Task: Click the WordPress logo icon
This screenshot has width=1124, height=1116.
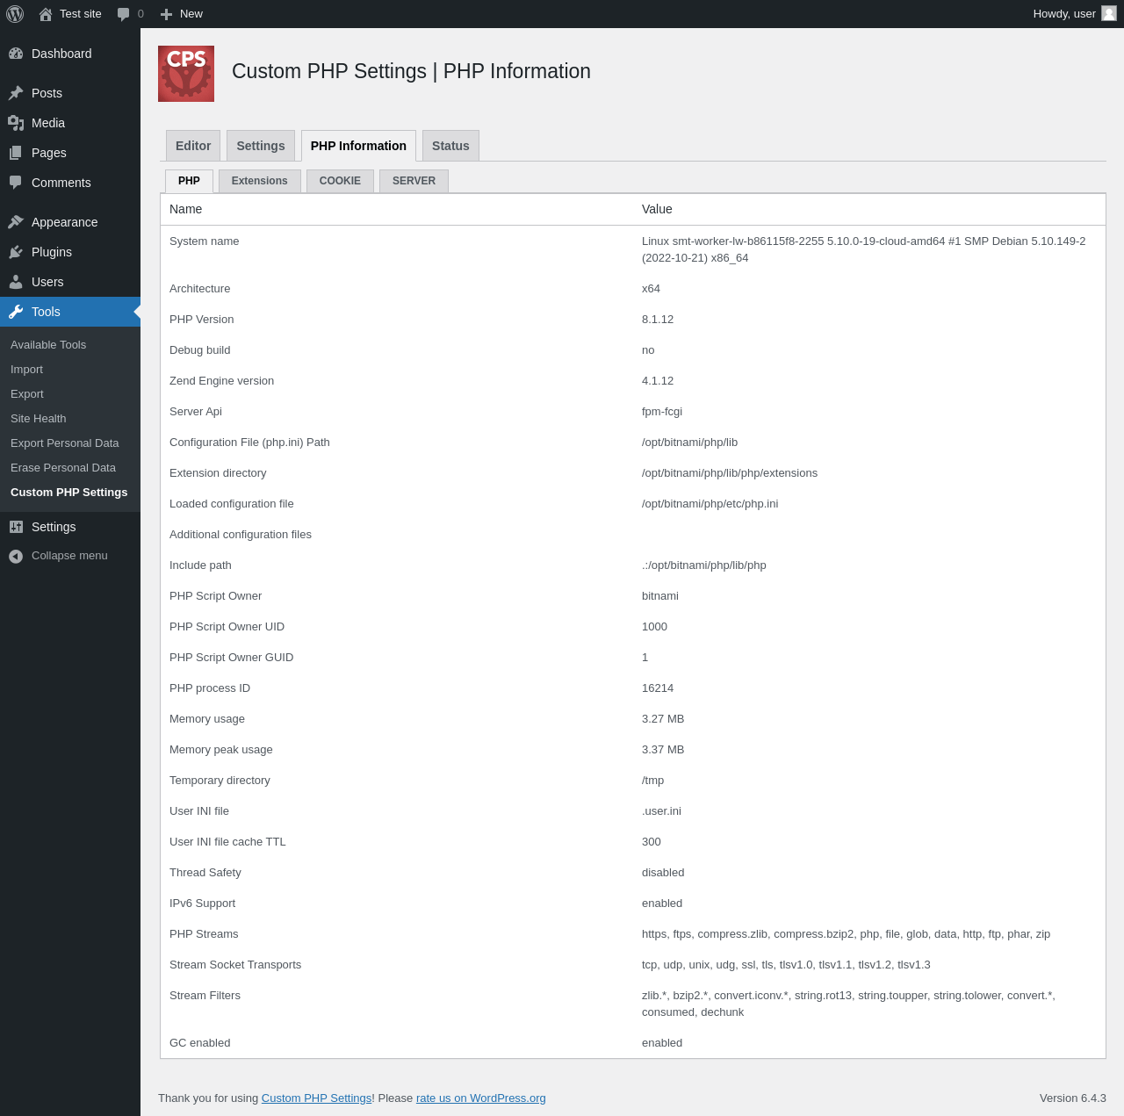Action: (15, 14)
